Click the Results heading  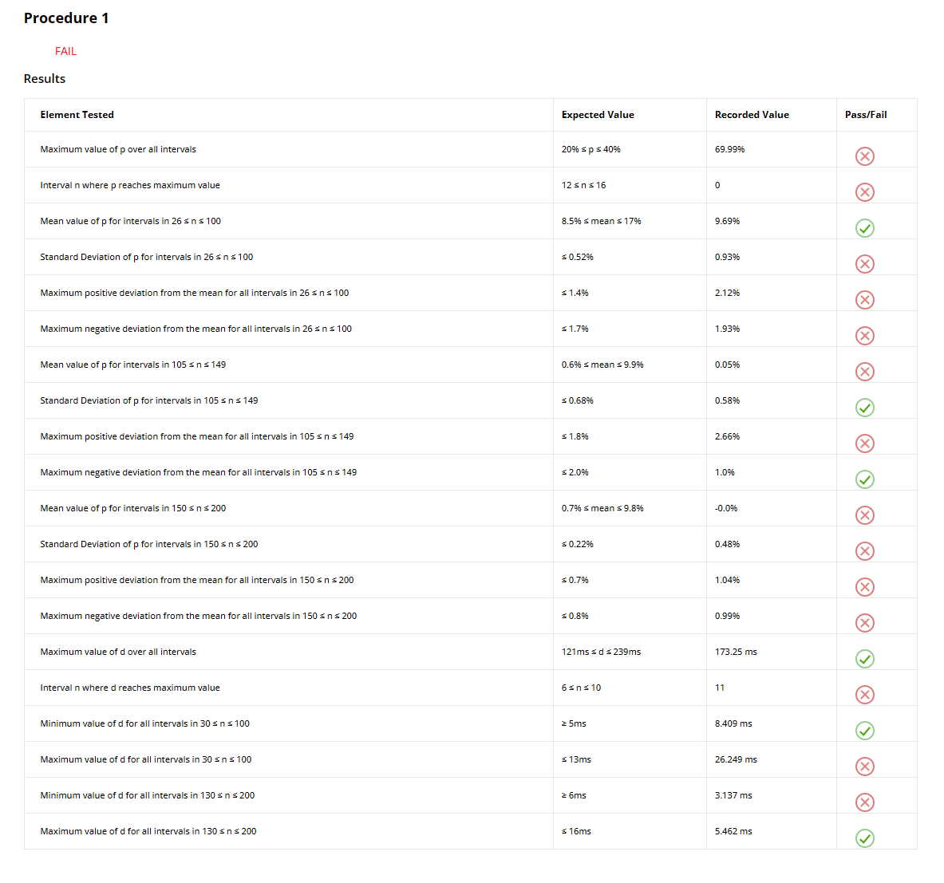(45, 79)
